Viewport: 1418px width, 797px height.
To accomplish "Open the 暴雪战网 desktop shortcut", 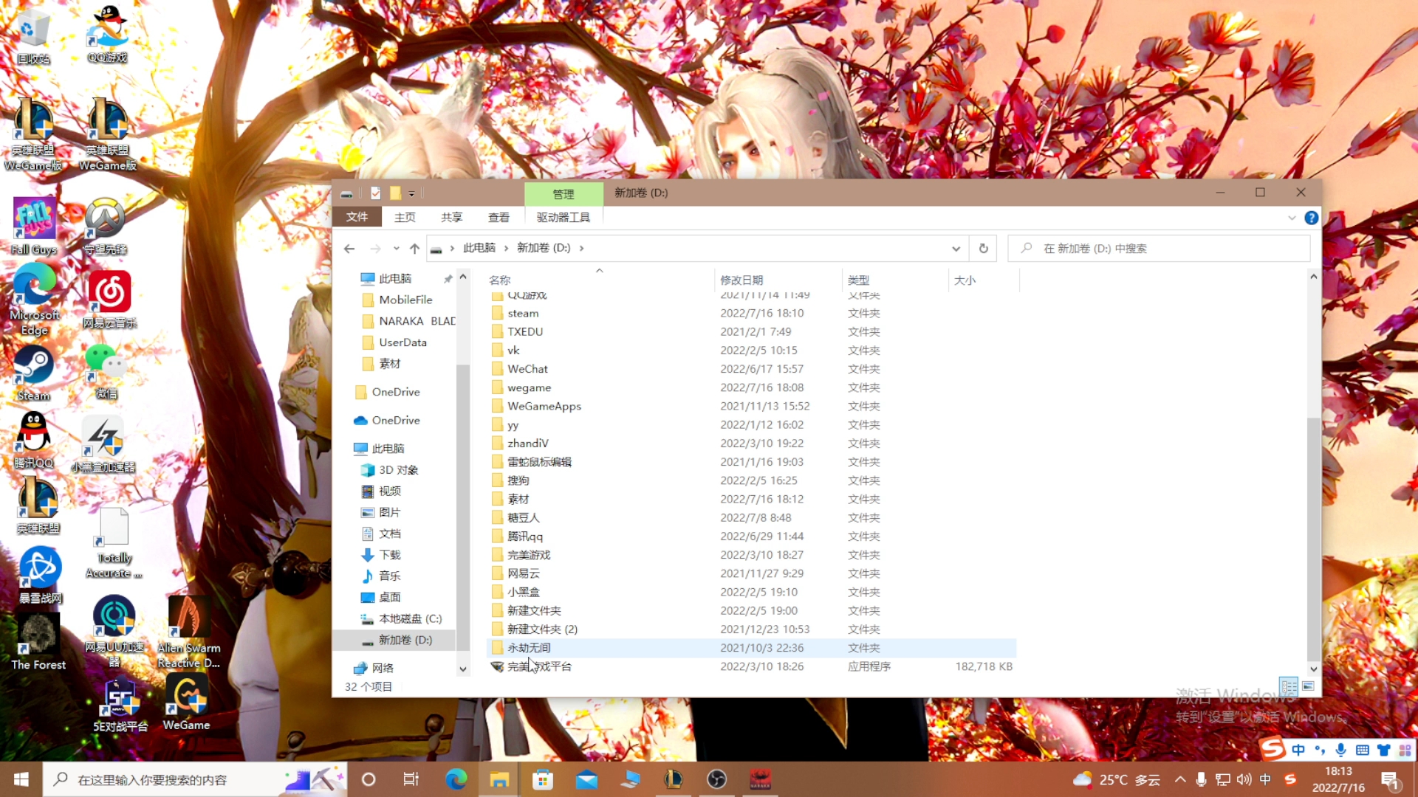I will (41, 576).
